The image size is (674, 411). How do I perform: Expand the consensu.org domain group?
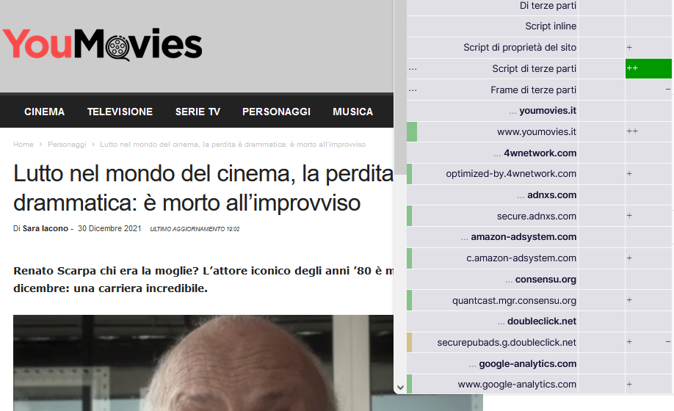[x=541, y=280]
